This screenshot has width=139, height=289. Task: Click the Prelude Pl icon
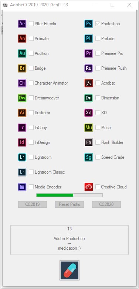[x=89, y=39]
